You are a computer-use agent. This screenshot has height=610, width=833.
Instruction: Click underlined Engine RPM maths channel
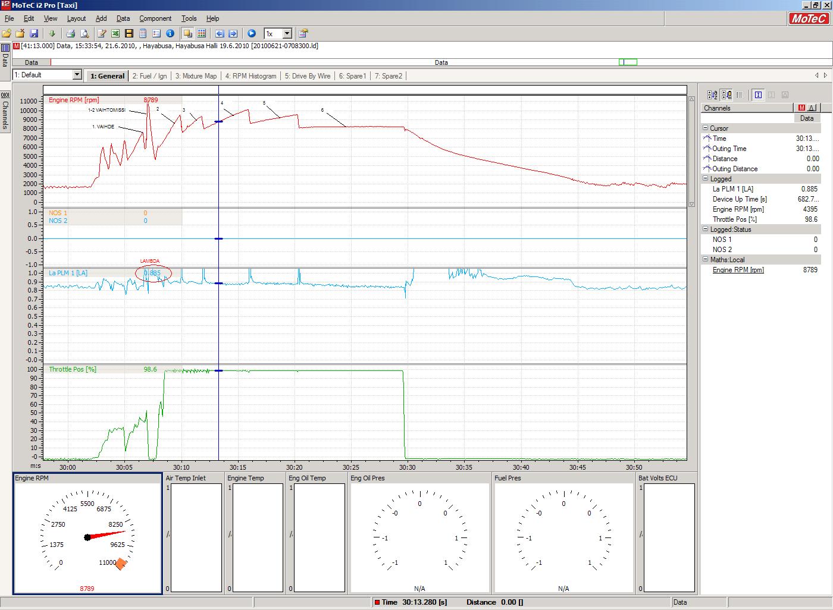coord(738,270)
